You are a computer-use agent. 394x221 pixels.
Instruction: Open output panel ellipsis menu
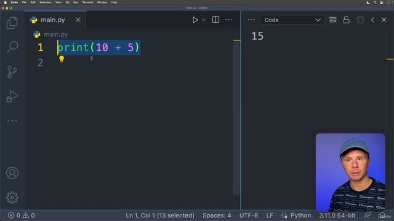click(251, 20)
